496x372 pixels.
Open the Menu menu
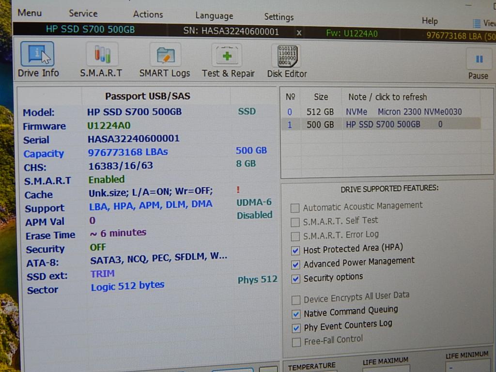pyautogui.click(x=30, y=13)
